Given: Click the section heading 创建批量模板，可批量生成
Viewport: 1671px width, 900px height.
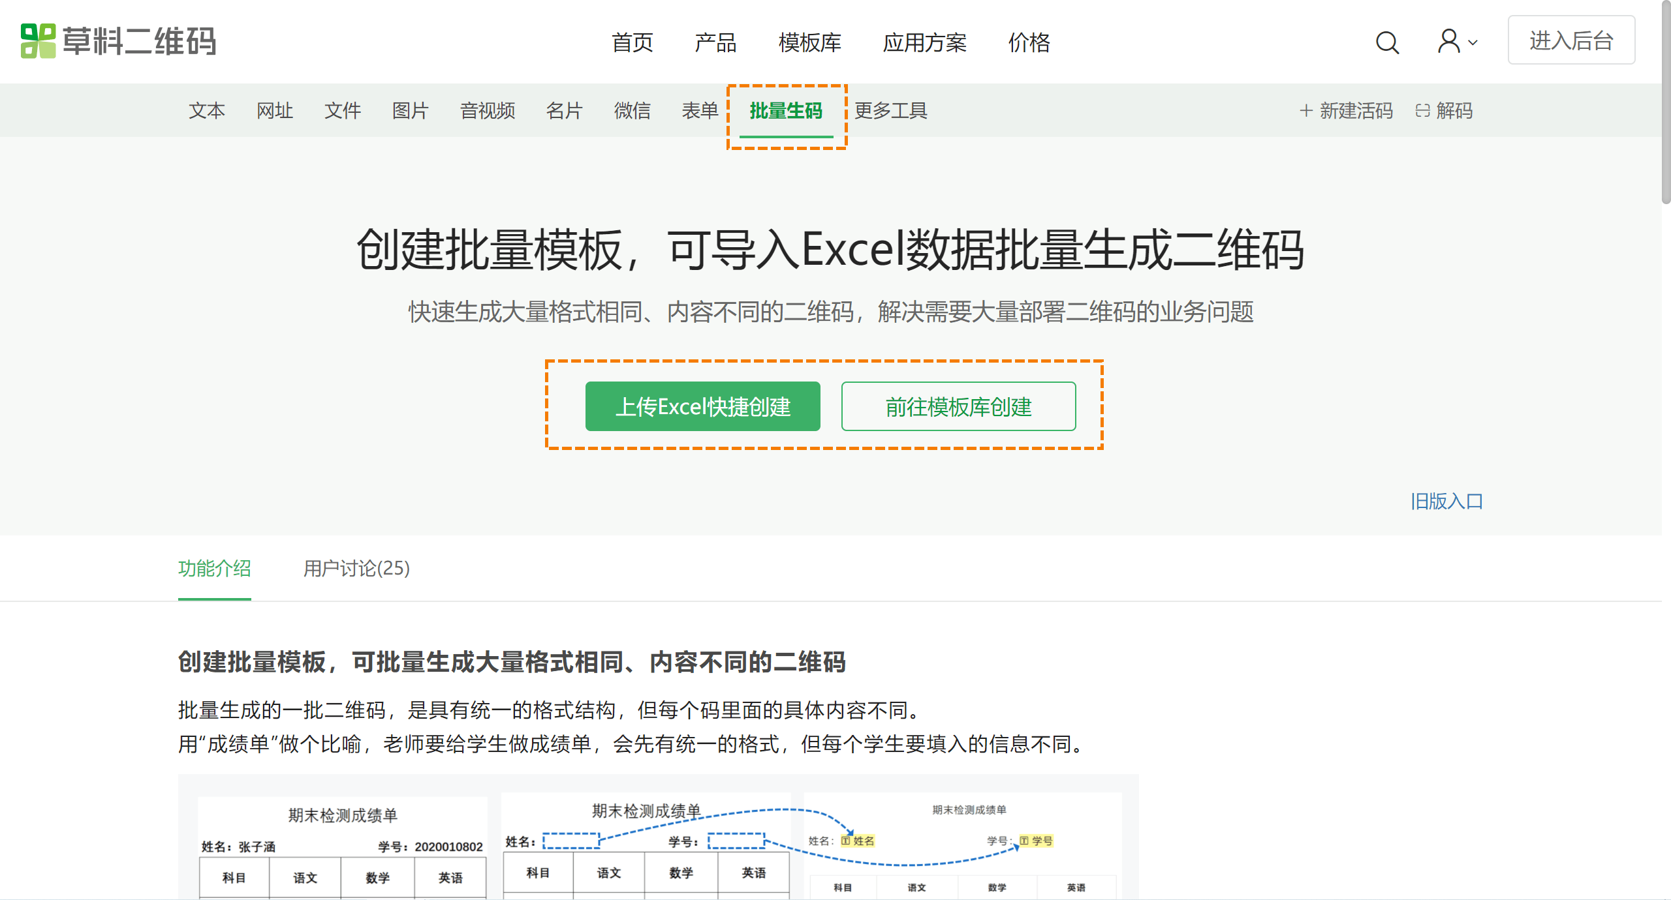Looking at the screenshot, I should point(512,662).
